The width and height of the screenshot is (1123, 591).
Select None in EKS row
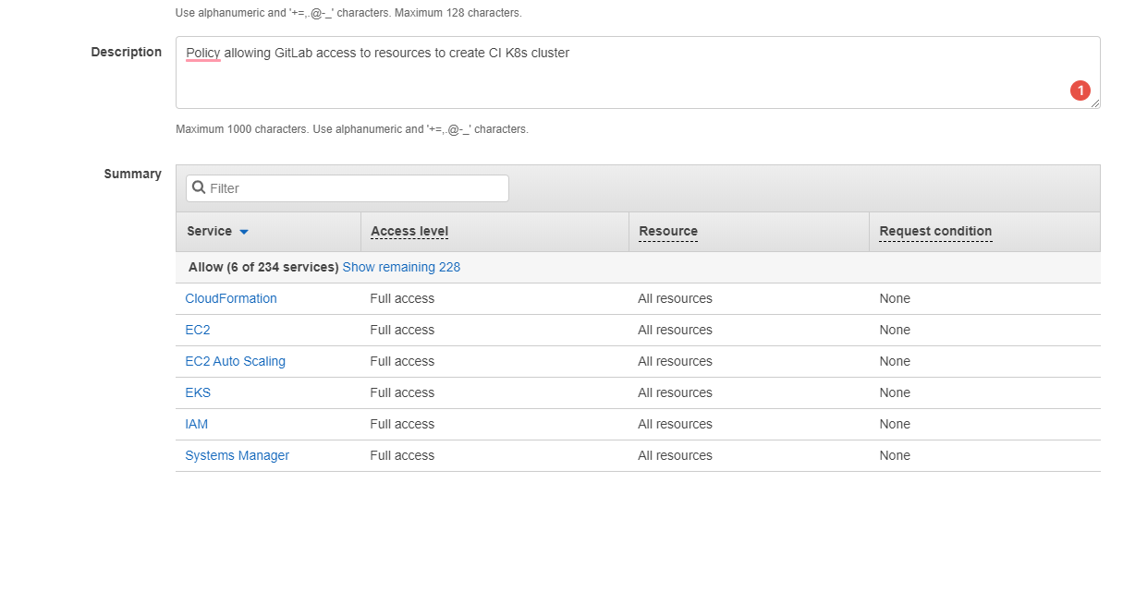pos(895,392)
